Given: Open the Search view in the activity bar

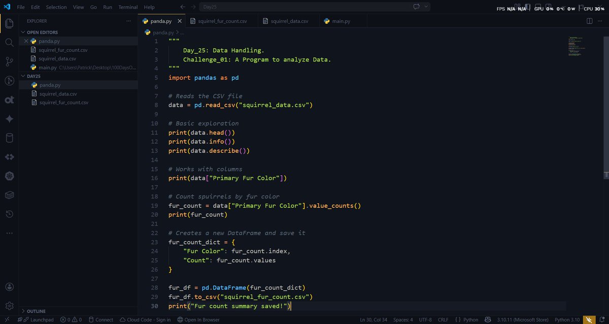Looking at the screenshot, I should (x=9, y=43).
